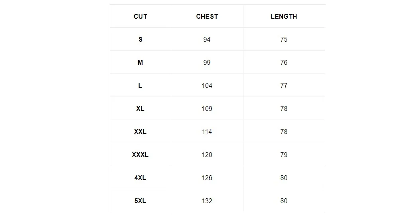Select chest measurement 132 for 5XL
The height and width of the screenshot is (215, 417).
point(207,201)
